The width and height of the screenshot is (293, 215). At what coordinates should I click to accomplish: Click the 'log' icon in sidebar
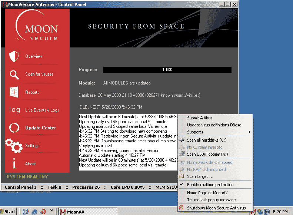tap(14, 110)
